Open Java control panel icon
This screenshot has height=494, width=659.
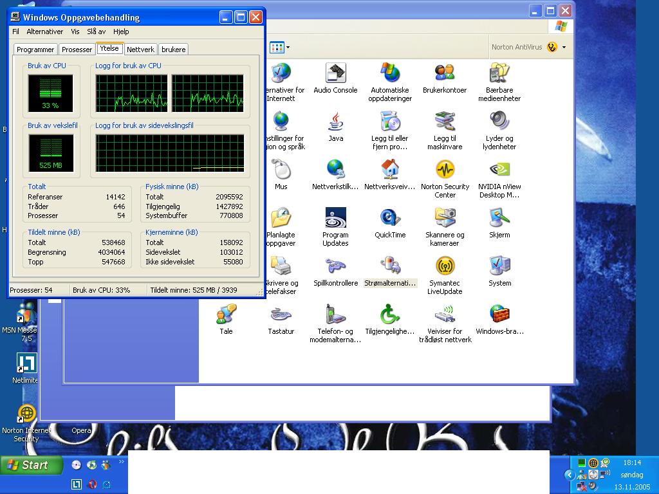[x=335, y=127]
